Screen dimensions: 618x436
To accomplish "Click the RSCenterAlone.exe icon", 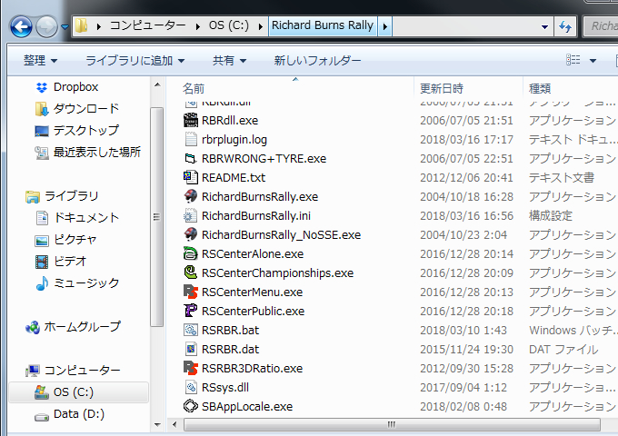I will coord(191,253).
